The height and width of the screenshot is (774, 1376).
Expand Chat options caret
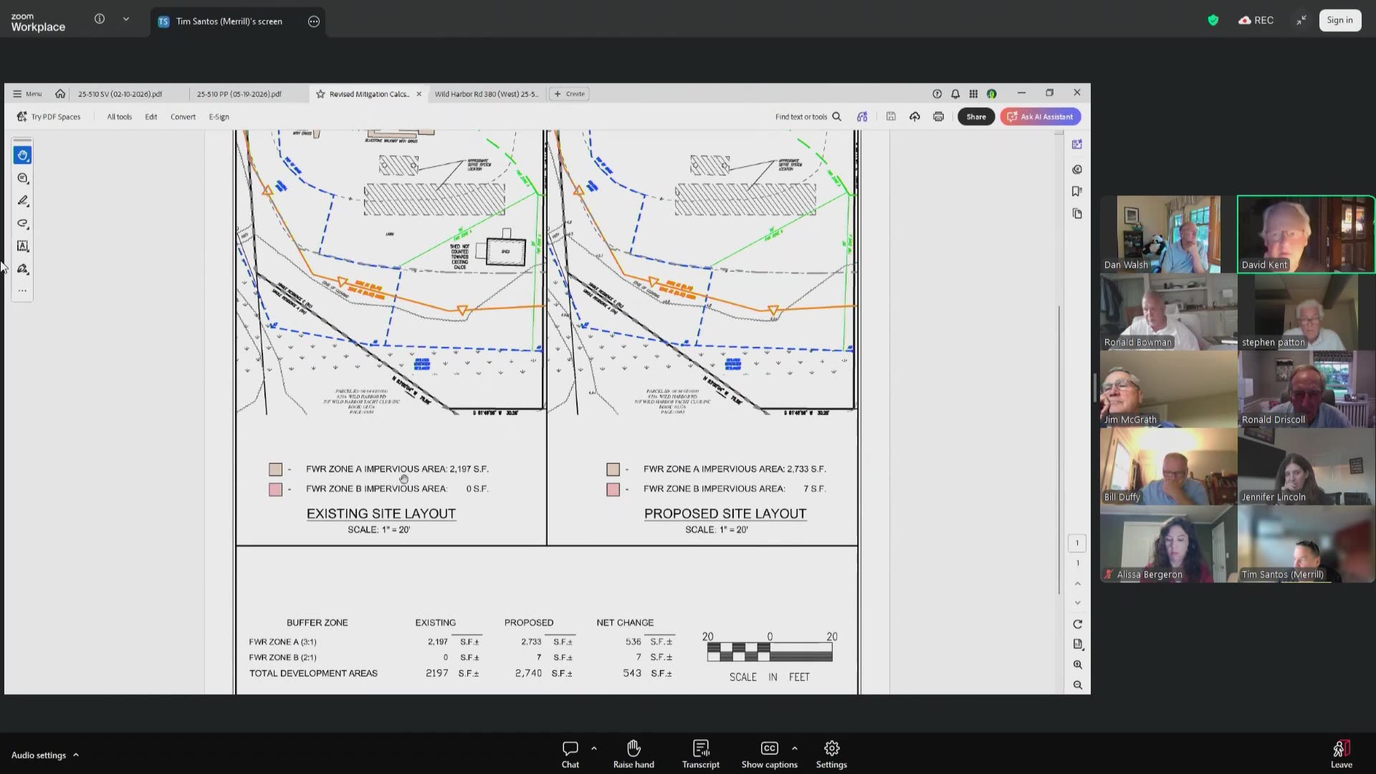coord(593,748)
